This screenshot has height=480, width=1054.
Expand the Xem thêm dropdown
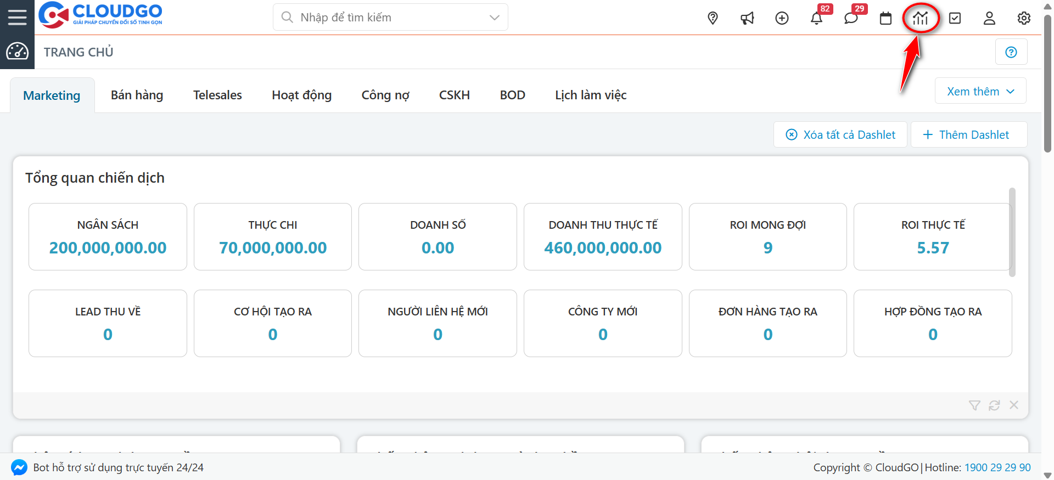click(980, 92)
